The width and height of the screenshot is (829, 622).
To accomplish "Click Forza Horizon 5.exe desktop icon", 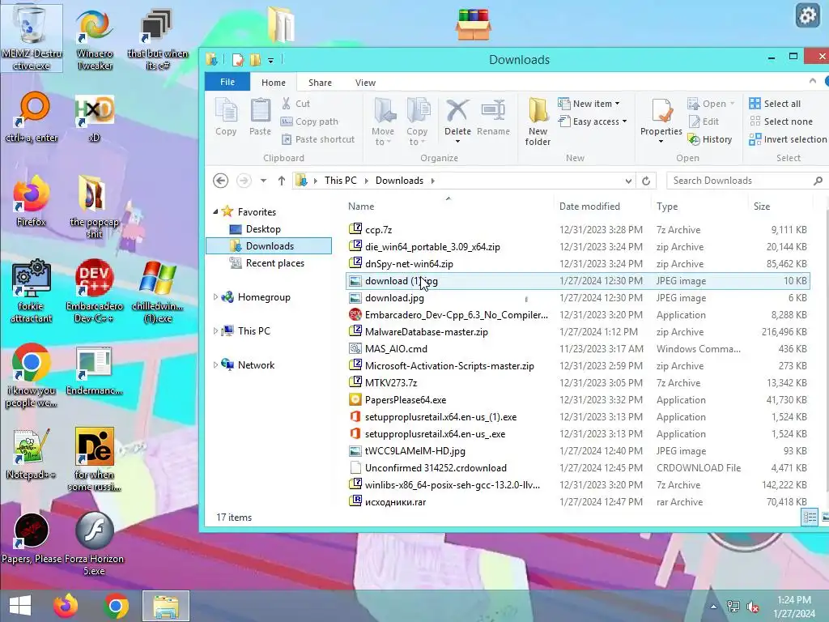I will 94,543.
